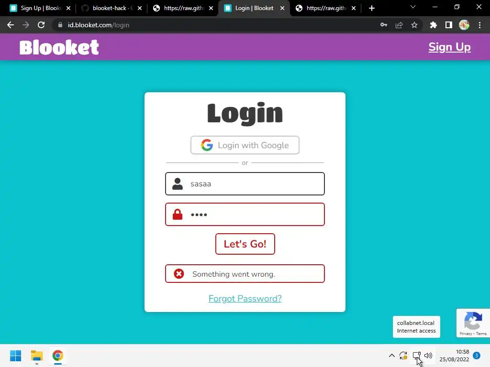The height and width of the screenshot is (367, 490).
Task: Open notifications badge showing 3
Action: tap(477, 356)
